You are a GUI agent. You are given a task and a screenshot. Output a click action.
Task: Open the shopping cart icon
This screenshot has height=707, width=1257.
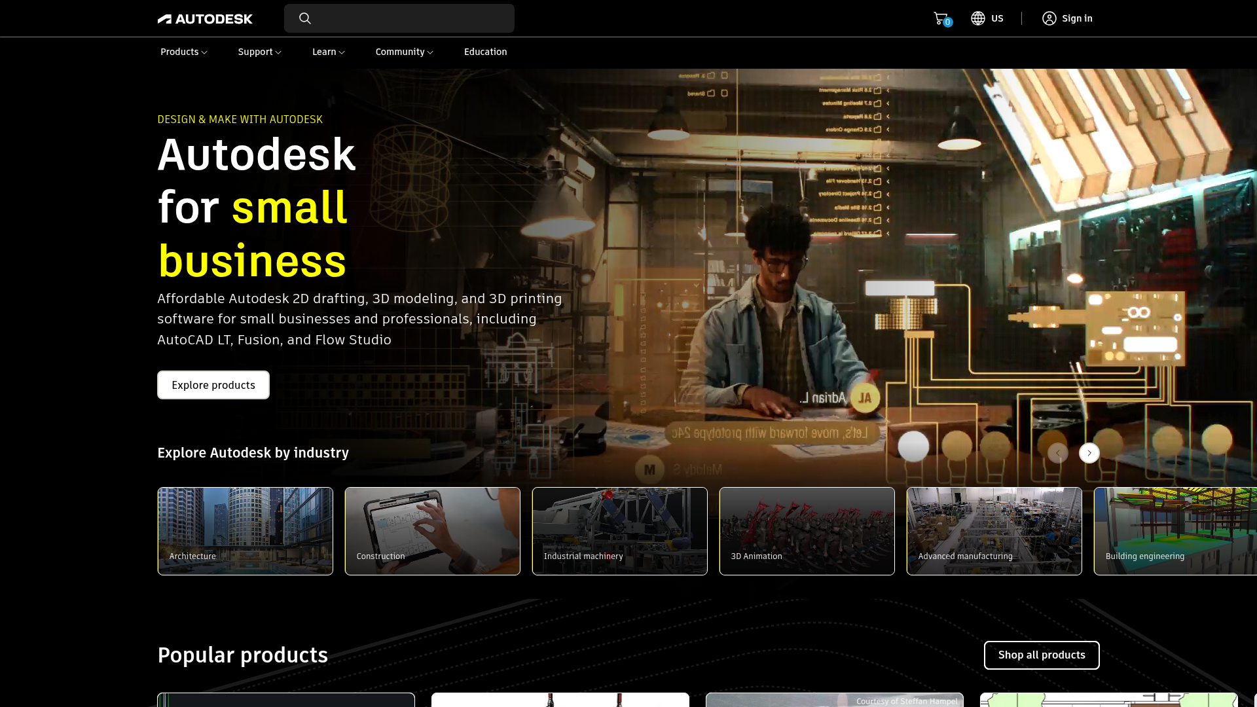(x=941, y=18)
